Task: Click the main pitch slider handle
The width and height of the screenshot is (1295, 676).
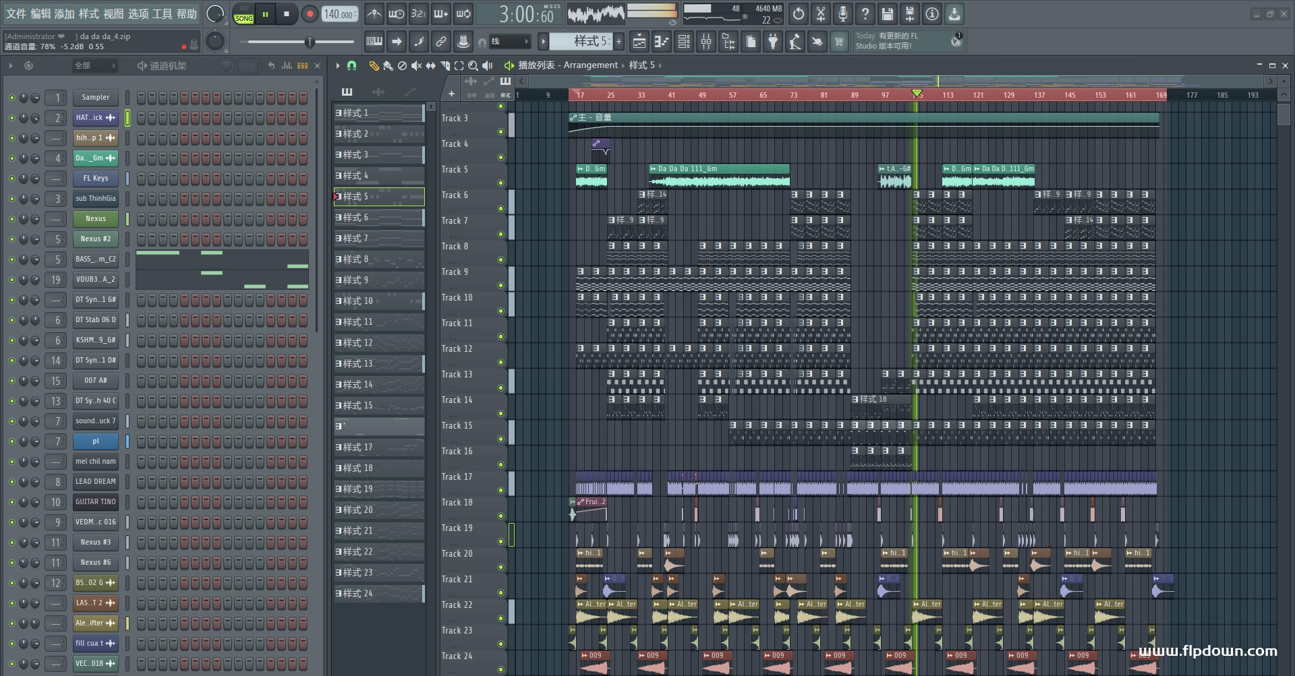Action: coord(310,42)
